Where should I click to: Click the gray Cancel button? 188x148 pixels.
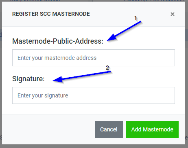pyautogui.click(x=109, y=129)
